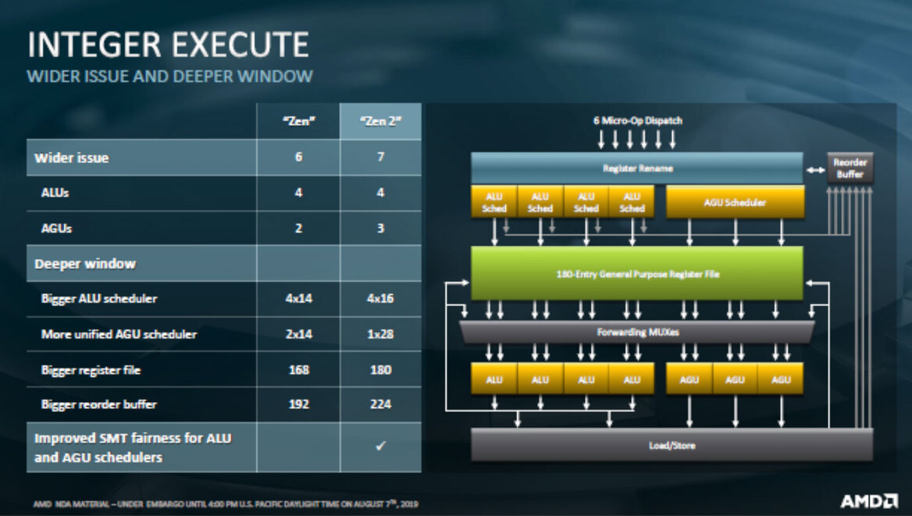
Task: Click the INTEGER EXECUTE slide title
Action: (x=168, y=44)
